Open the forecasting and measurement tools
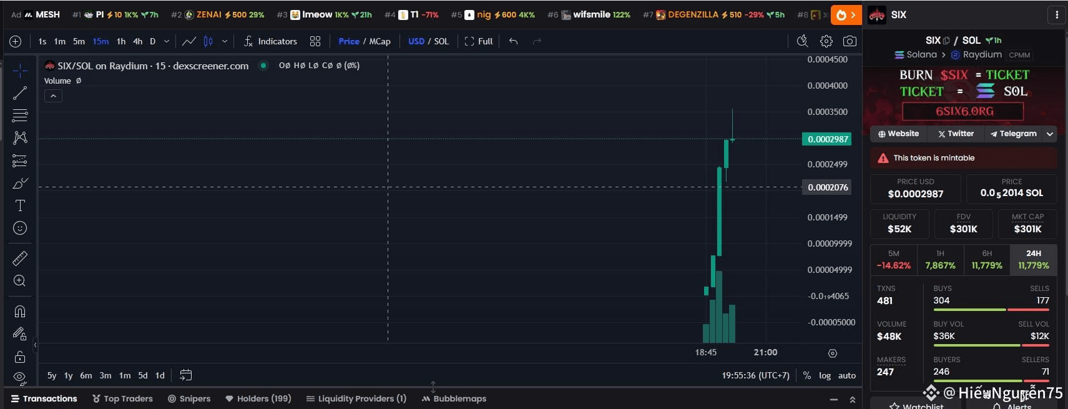 [20, 160]
